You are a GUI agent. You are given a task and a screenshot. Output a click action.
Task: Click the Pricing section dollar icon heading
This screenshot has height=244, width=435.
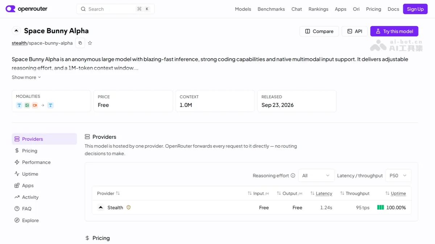(x=87, y=238)
